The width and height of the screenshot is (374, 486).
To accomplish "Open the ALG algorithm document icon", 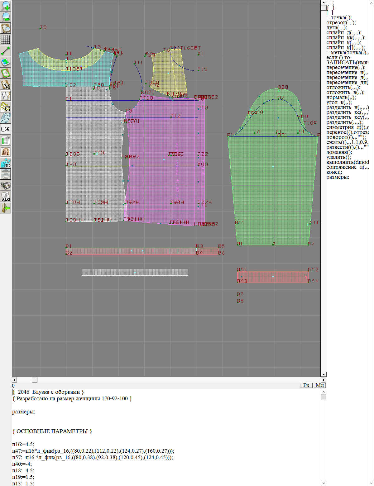I will (6, 197).
